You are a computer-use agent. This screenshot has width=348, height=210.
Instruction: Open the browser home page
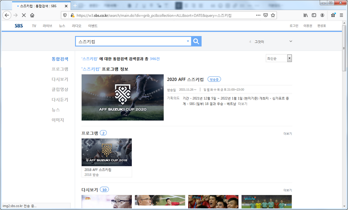click(x=32, y=15)
